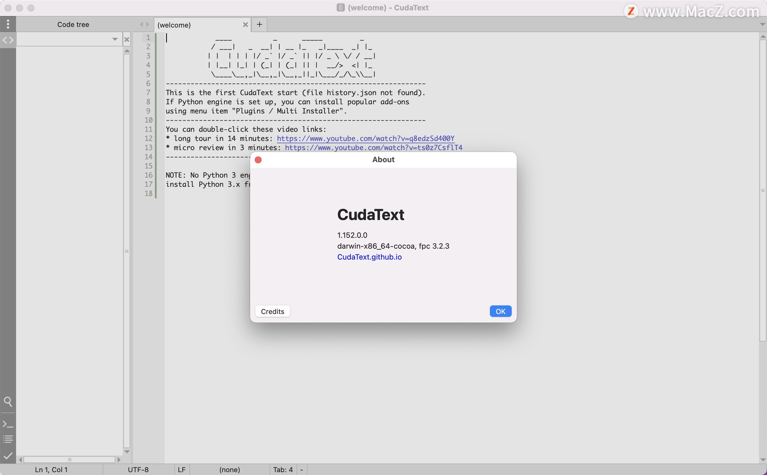Click the OK button in About
This screenshot has height=475, width=767.
pos(501,311)
